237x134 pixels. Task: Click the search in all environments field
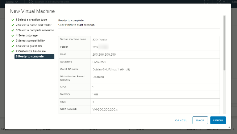[52, 2]
